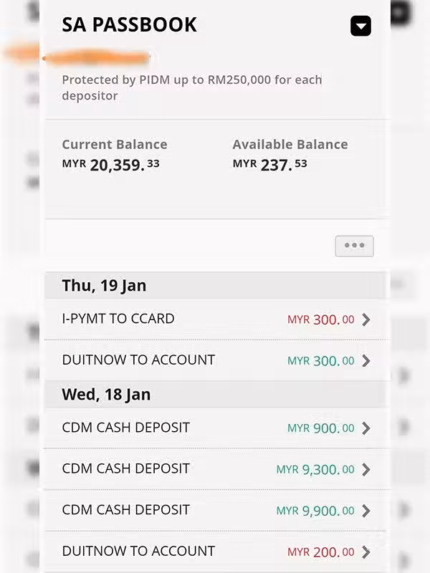Tap the Wed, 18 Jan date header
Viewport: 430px width, 573px height.
106,395
